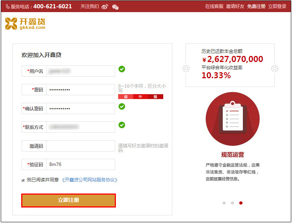The image size is (292, 223).
Task: Click the carousel right arrow button
Action: coord(275,69)
